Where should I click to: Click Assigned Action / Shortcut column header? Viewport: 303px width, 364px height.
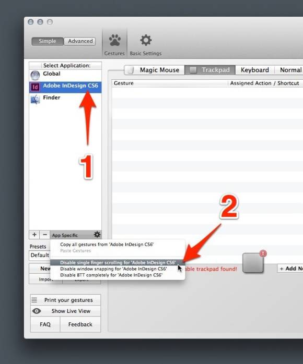pyautogui.click(x=265, y=83)
